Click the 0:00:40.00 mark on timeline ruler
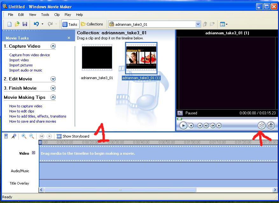Screen dimensions: 279x203 click(141, 142)
